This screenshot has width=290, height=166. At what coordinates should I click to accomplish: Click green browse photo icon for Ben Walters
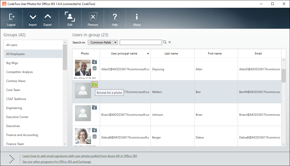[94, 85]
